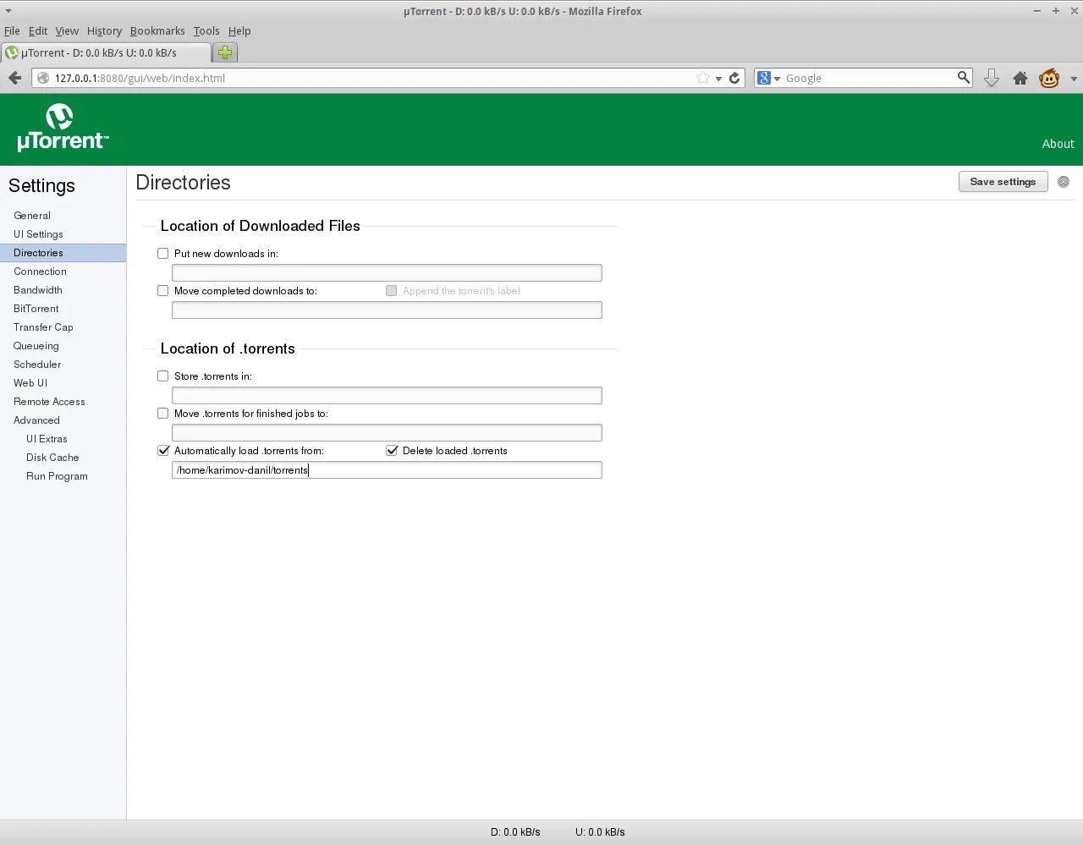Open a new tab with the plus icon

coord(225,52)
